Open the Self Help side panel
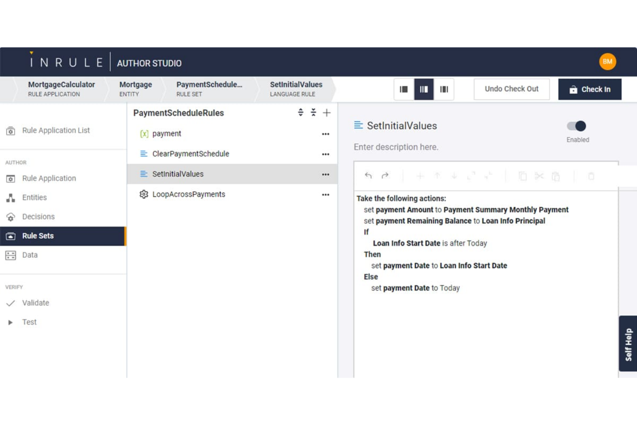 tap(628, 344)
